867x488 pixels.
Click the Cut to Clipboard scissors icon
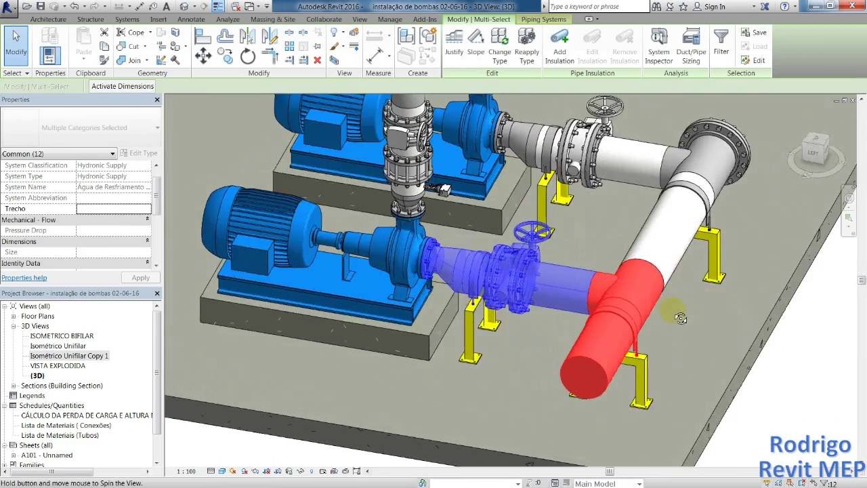tap(104, 32)
